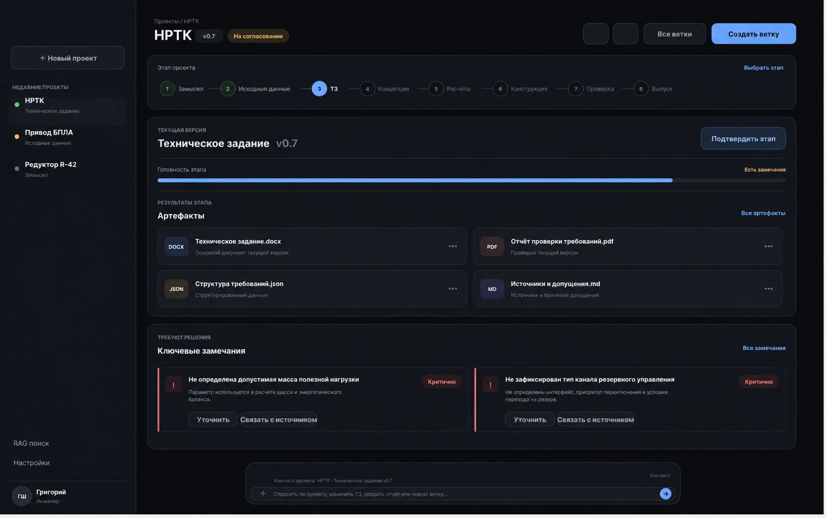Open the more options menu for Источники и допущения.md
Viewport: 826px width, 518px height.
point(768,288)
